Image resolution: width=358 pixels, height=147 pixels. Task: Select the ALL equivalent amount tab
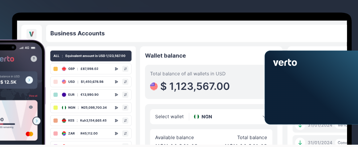point(91,56)
